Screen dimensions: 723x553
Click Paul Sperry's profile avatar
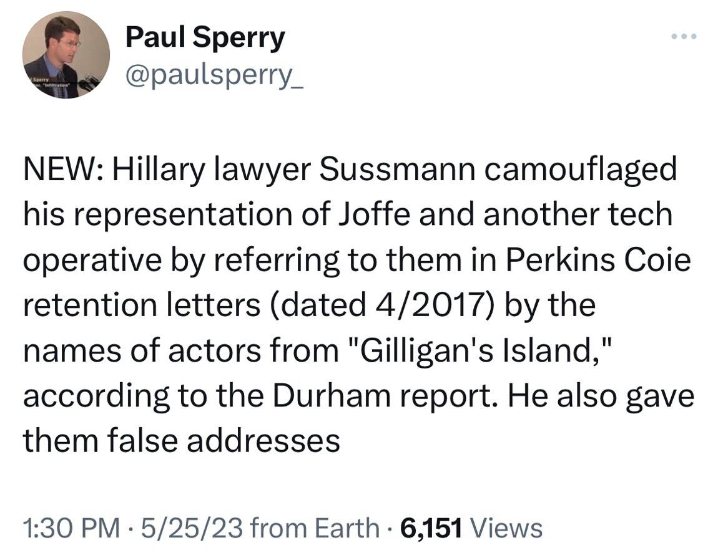pos(66,55)
